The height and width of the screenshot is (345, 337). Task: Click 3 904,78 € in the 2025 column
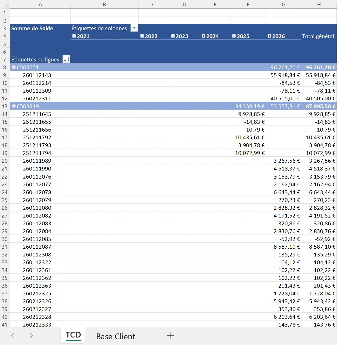[251, 145]
